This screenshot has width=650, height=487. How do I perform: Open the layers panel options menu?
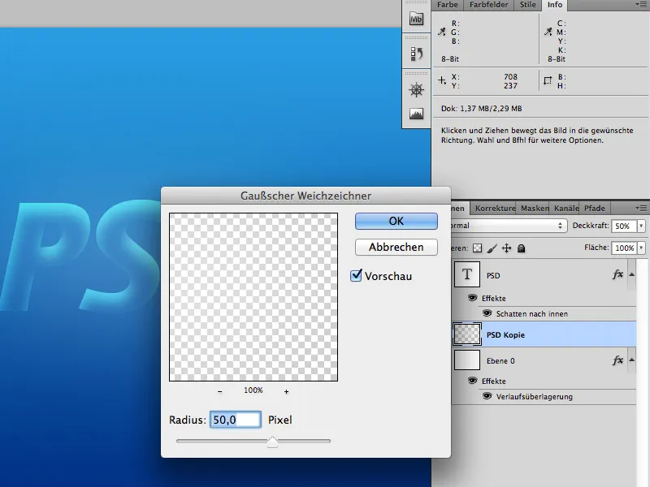641,208
